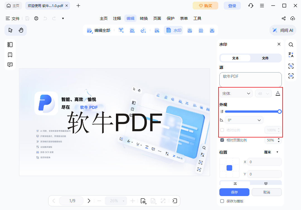The height and width of the screenshot is (210, 301).
Task: Close the Watermark panel
Action: coord(279,44)
